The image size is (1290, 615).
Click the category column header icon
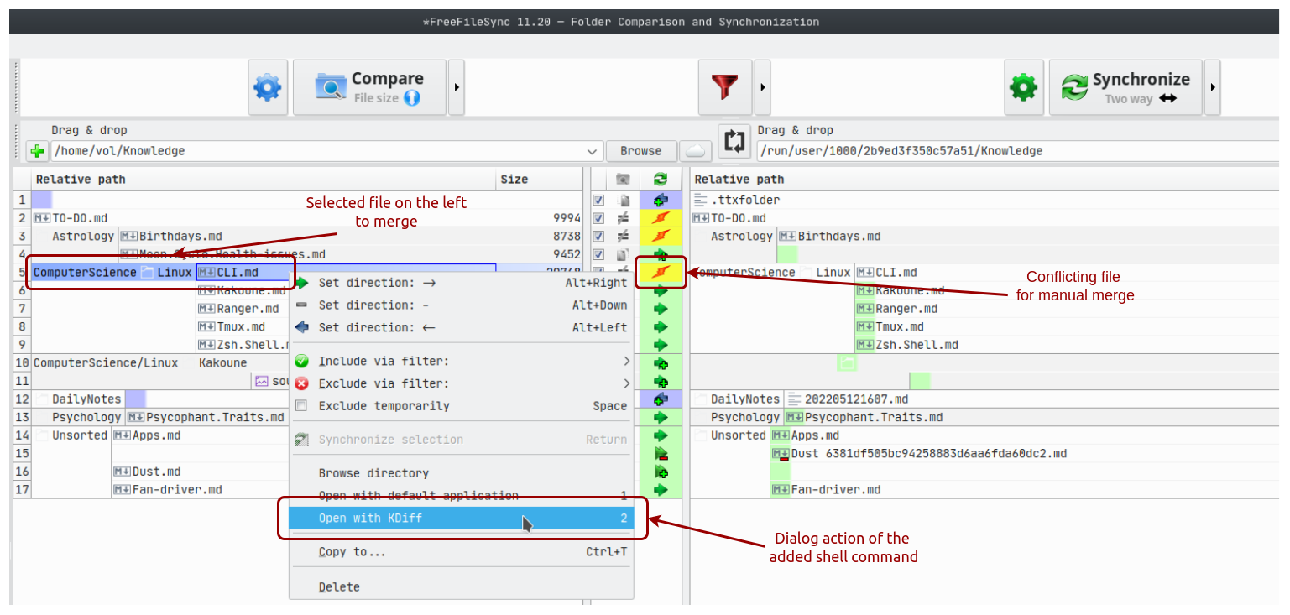pyautogui.click(x=623, y=180)
